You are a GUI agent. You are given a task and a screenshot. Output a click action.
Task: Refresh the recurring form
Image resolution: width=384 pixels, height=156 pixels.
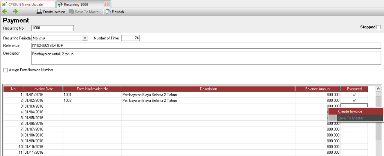[x=115, y=12]
